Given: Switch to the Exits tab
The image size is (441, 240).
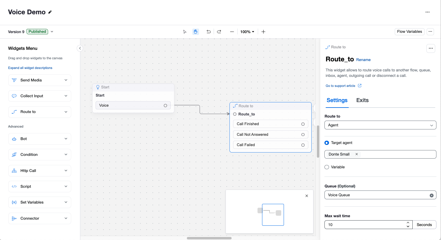Looking at the screenshot, I should pos(362,100).
